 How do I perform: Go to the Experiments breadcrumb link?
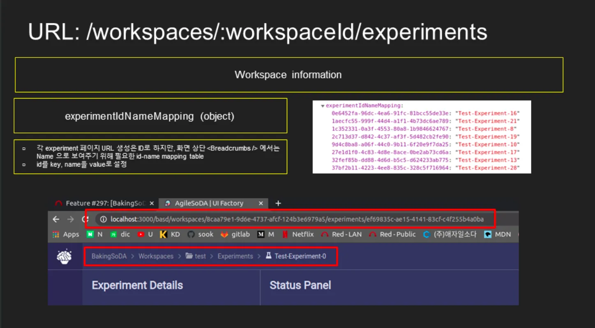[x=235, y=256]
